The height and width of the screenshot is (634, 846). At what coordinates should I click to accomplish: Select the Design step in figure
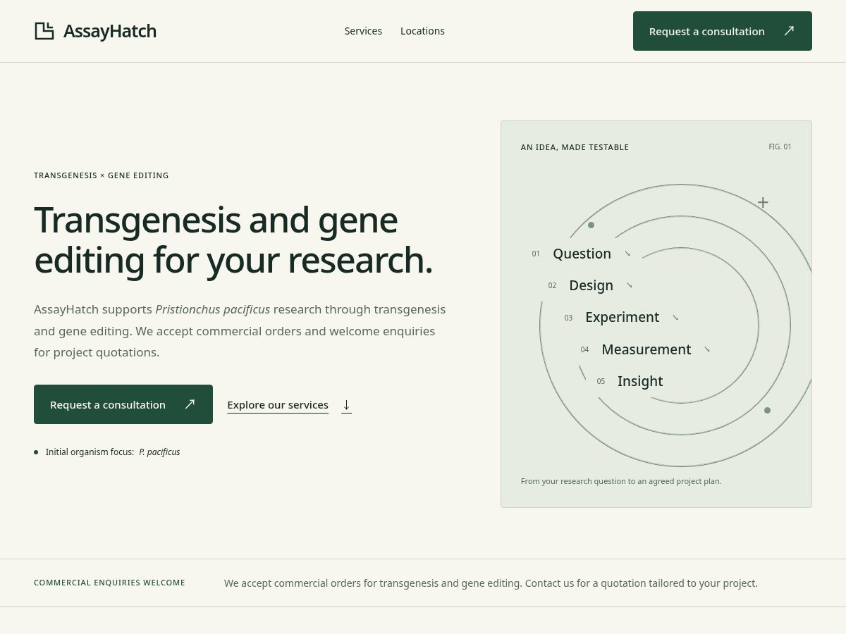pos(591,285)
